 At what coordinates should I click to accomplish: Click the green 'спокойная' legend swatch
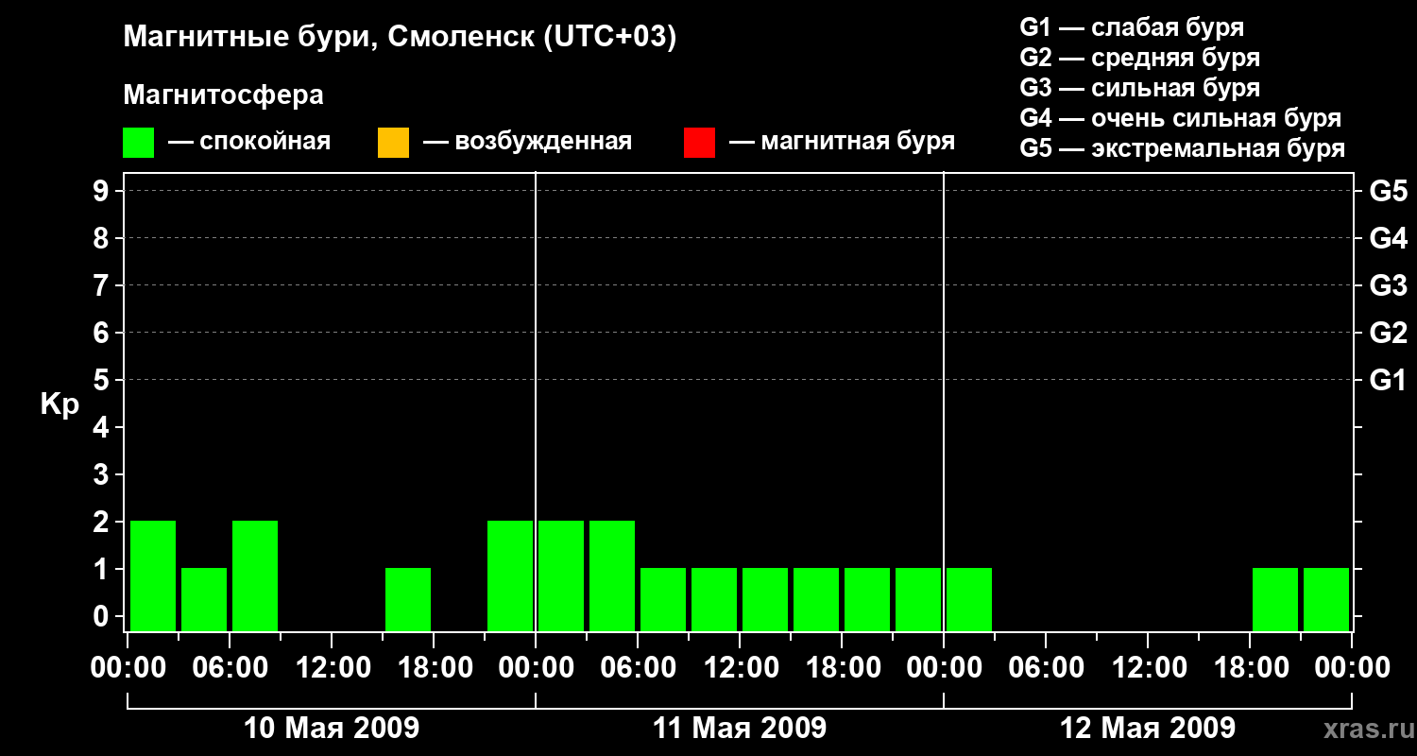[138, 143]
